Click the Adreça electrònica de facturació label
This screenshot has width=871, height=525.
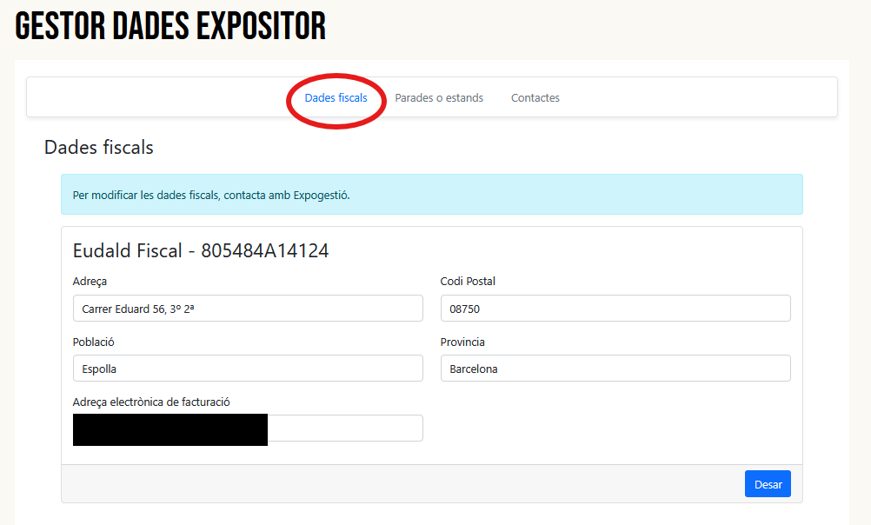(151, 402)
